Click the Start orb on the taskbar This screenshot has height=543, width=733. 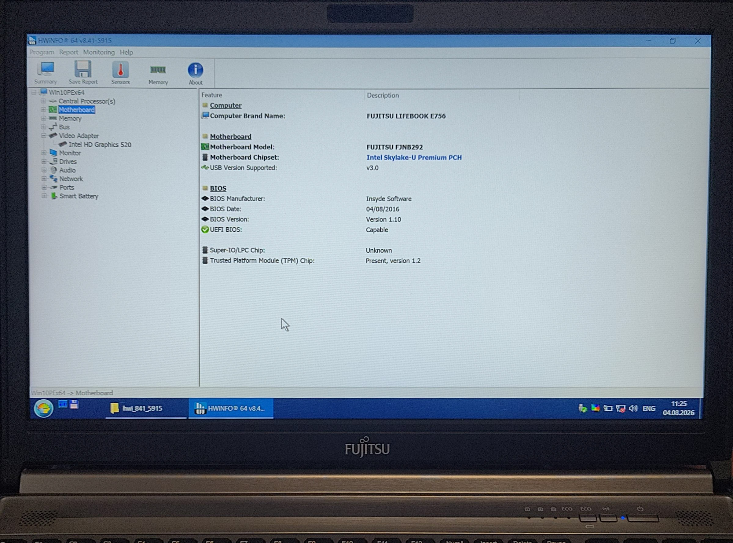[x=43, y=409]
